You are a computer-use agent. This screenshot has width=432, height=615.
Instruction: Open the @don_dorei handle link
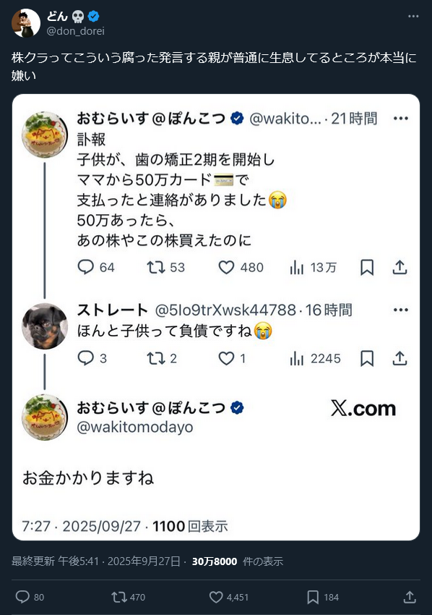pos(76,31)
